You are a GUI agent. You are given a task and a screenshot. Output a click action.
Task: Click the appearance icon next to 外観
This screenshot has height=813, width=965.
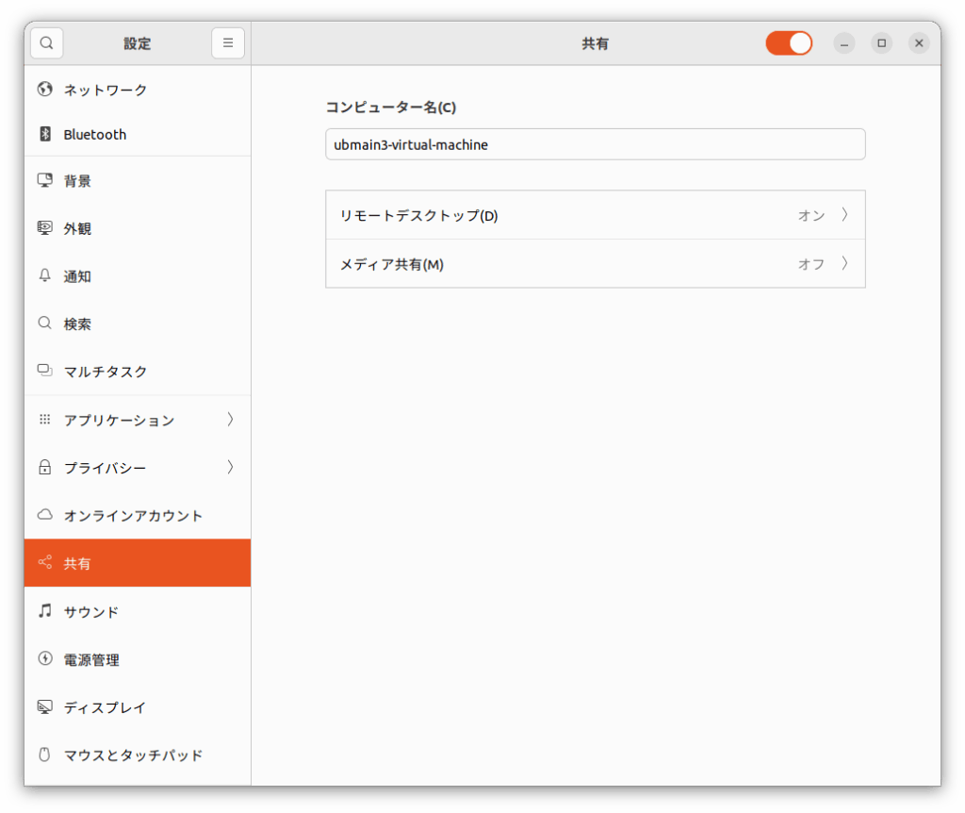(x=45, y=228)
